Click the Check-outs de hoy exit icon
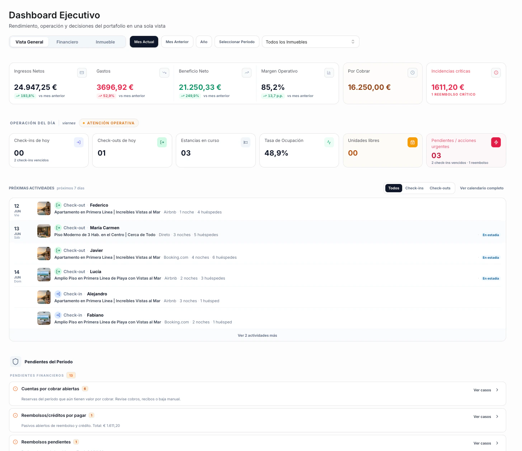The height and width of the screenshot is (451, 522). (x=162, y=142)
